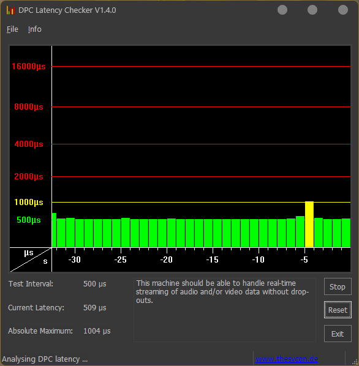The height and width of the screenshot is (366, 359).
Task: Click the 1000µs yellow threshold label
Action: 29,202
